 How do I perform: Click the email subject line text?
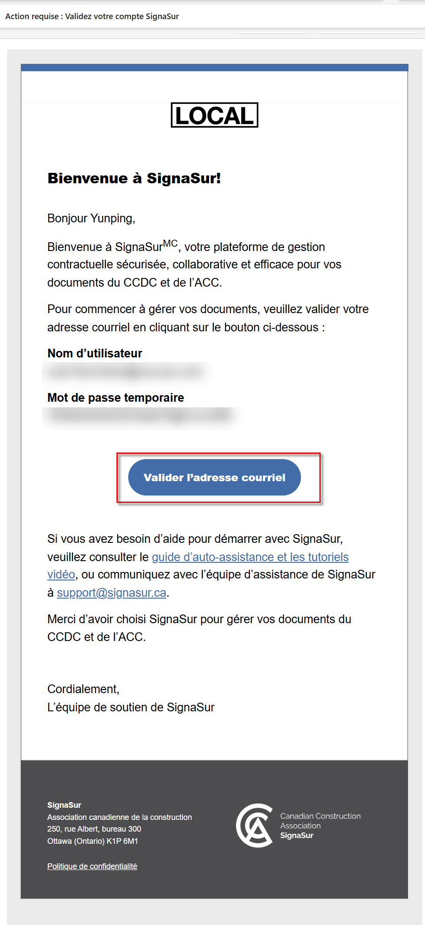click(92, 17)
